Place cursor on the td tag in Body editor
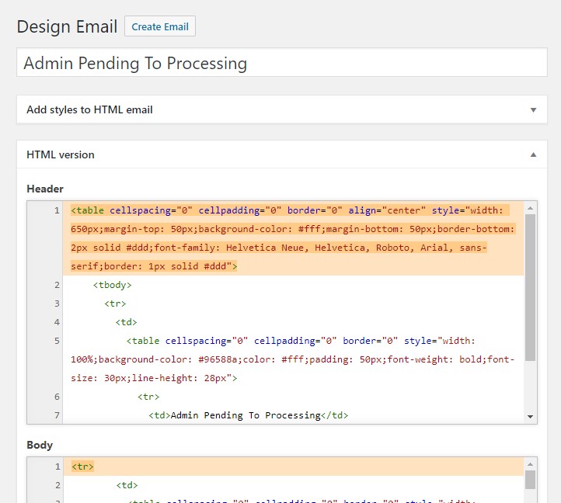Image resolution: width=561 pixels, height=503 pixels. click(x=127, y=485)
